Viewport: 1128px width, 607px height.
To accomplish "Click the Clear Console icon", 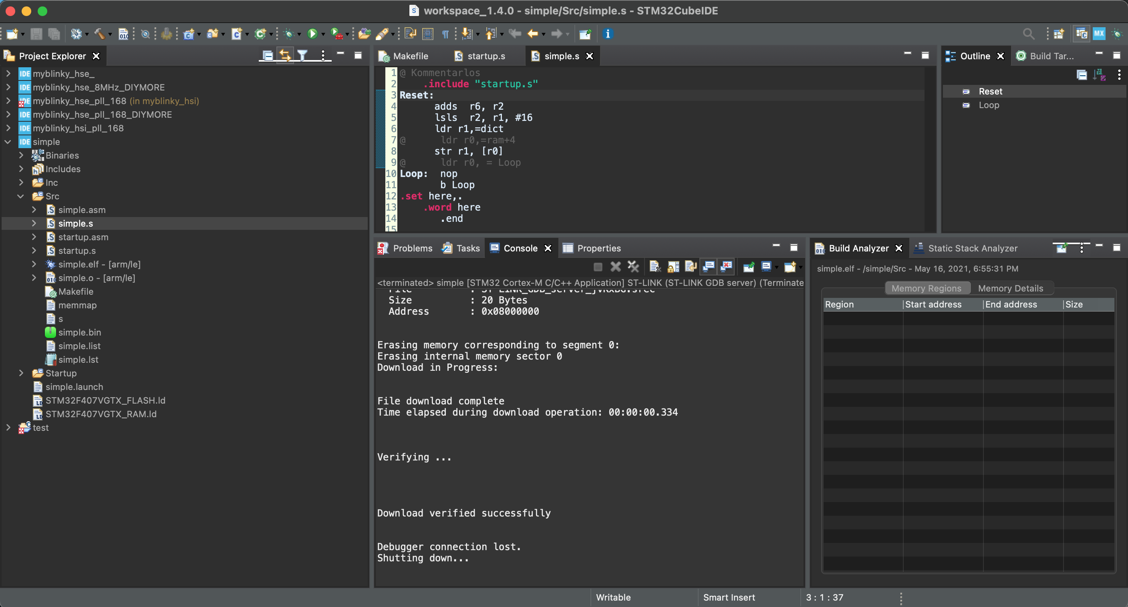I will coord(655,266).
